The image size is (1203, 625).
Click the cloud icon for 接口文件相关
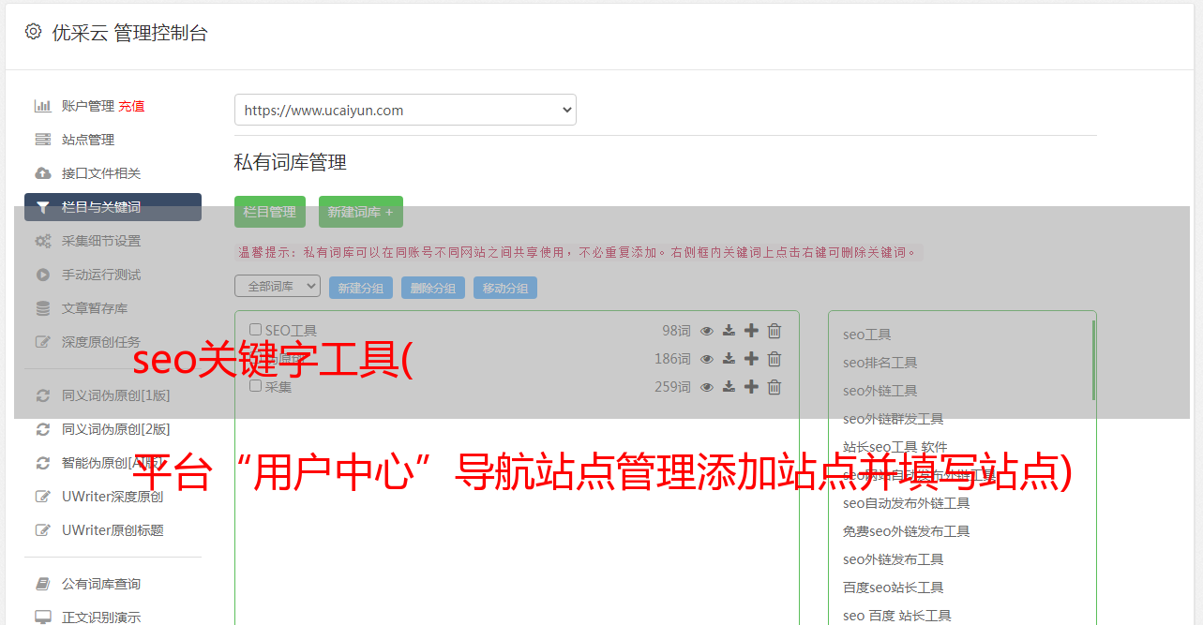click(43, 173)
